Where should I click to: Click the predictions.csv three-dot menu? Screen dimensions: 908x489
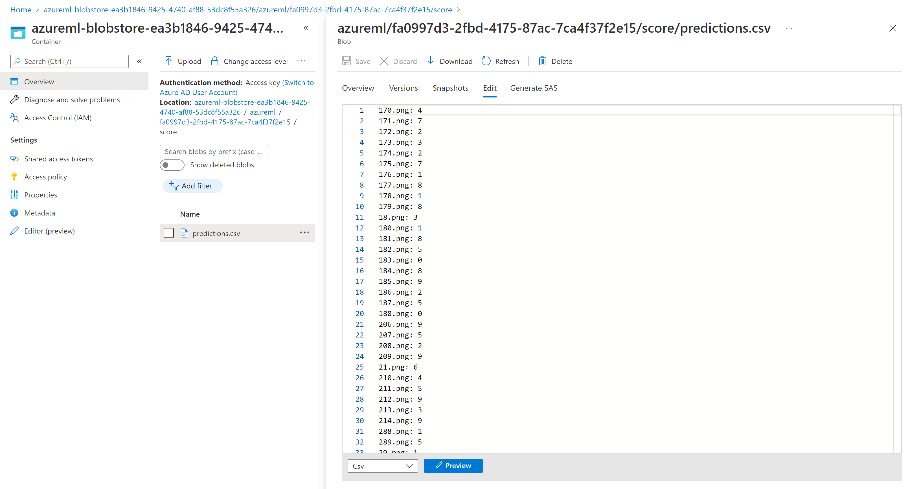tap(304, 232)
